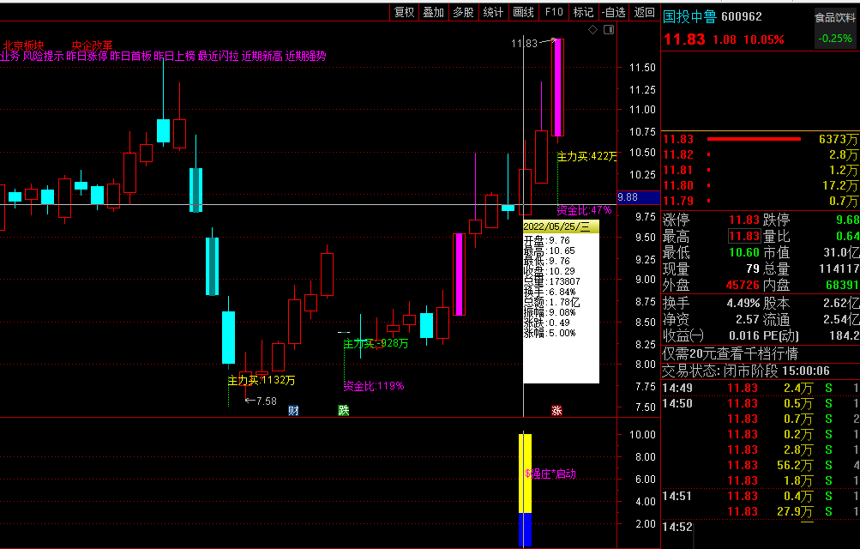Click the 主力买:422万 annotation
The height and width of the screenshot is (549, 860).
tap(586, 156)
